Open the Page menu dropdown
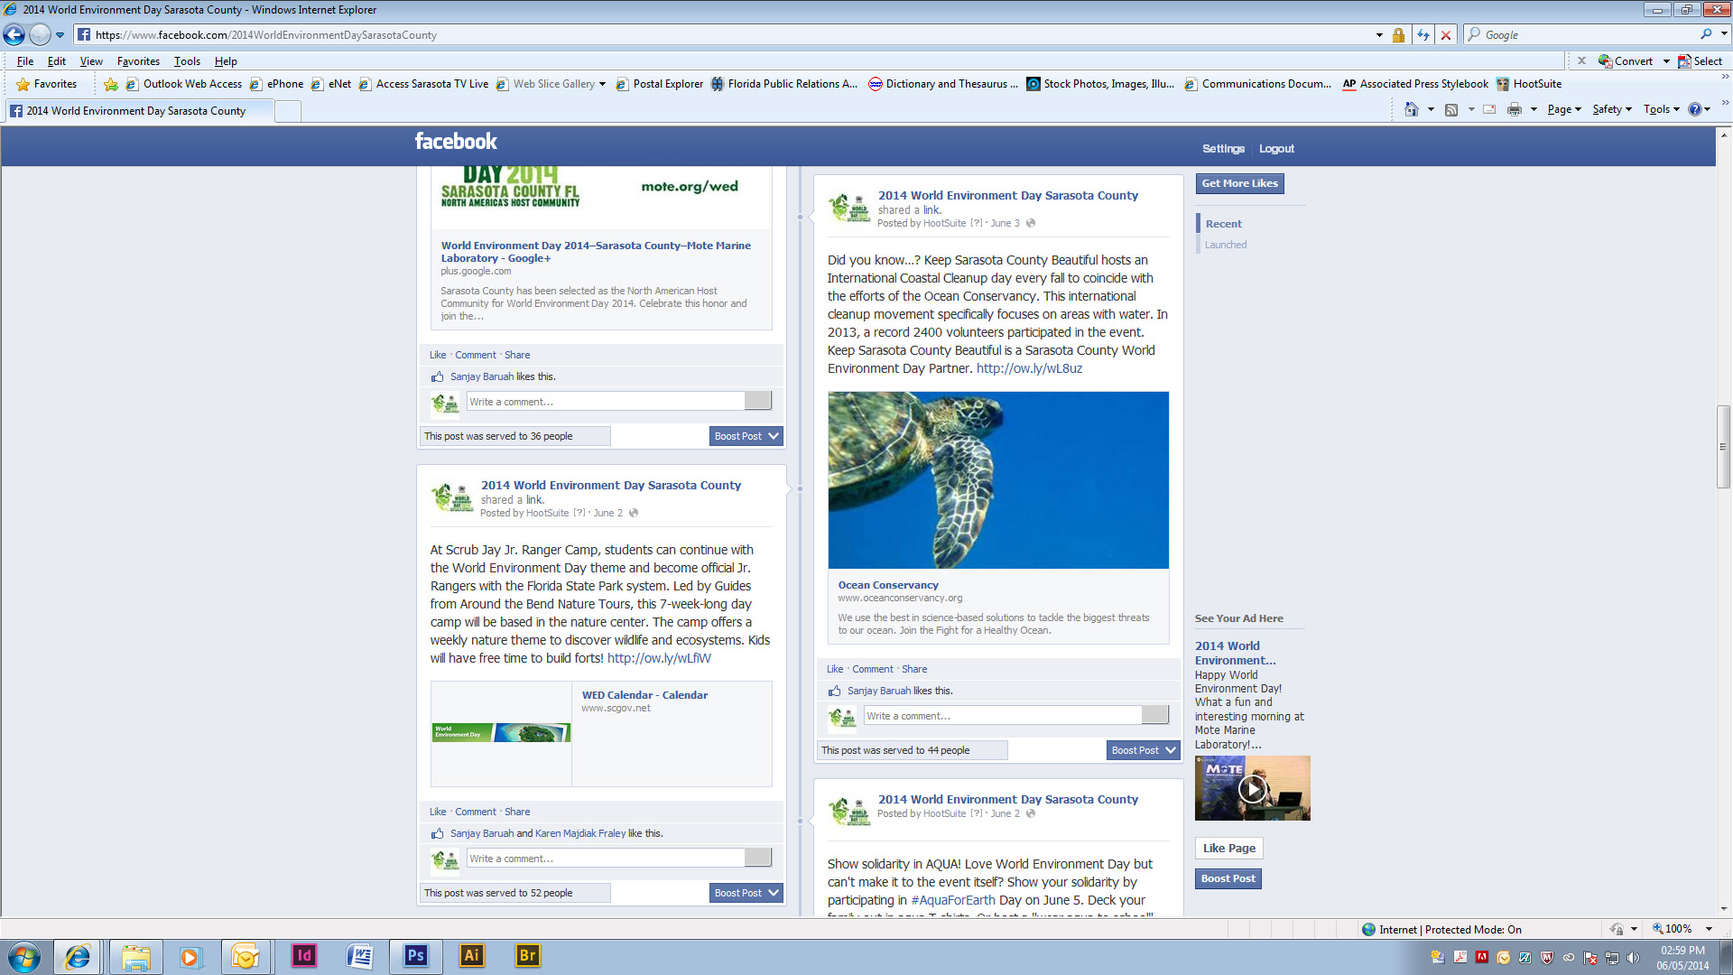This screenshot has width=1733, height=975. 1564,109
